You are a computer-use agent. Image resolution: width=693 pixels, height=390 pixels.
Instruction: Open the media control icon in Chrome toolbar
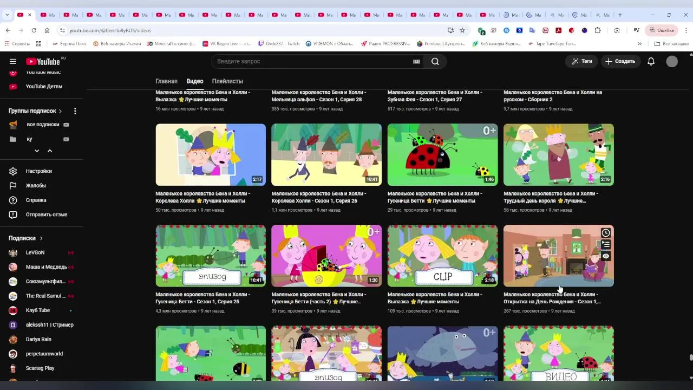coord(636,30)
